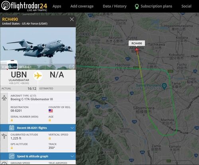This screenshot has height=165, width=199.
Task: Click the Flightradar24 radar logo icon
Action: 6,5
